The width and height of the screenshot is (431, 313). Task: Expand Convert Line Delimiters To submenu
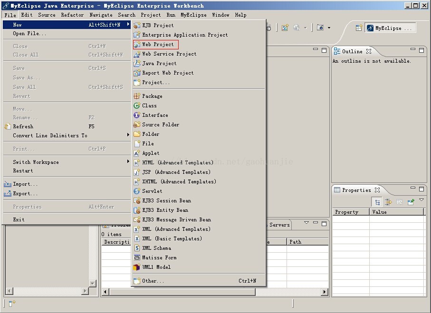(x=128, y=135)
